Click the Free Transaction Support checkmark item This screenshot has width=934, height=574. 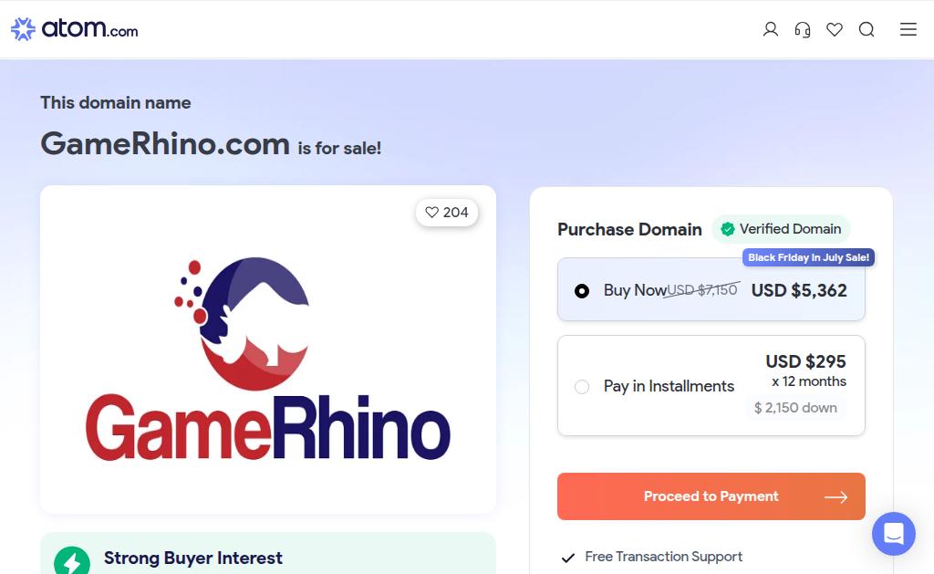(651, 557)
